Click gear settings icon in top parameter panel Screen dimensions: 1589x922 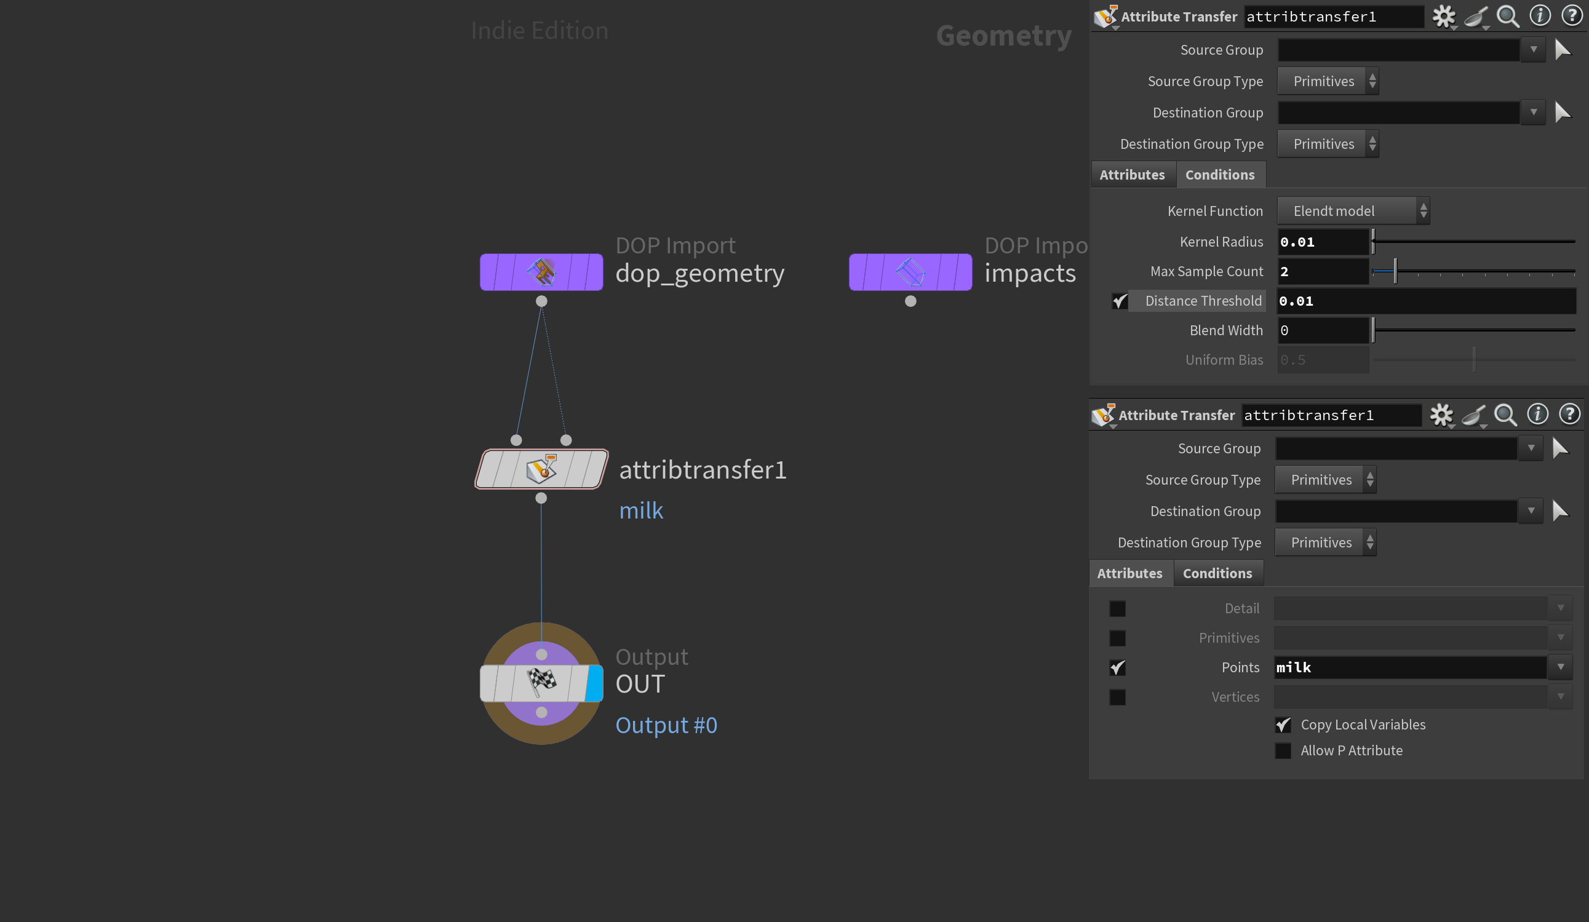point(1443,17)
